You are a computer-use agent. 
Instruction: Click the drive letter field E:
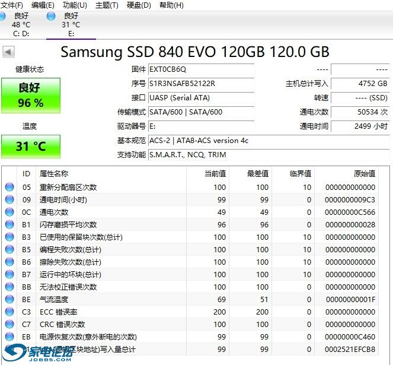[202, 126]
